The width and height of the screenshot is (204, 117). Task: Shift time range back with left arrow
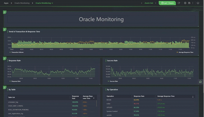pos(142,3)
